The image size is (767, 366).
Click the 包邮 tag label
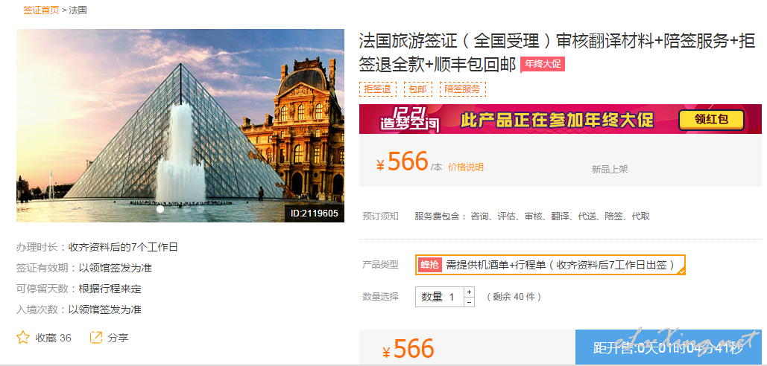point(417,89)
